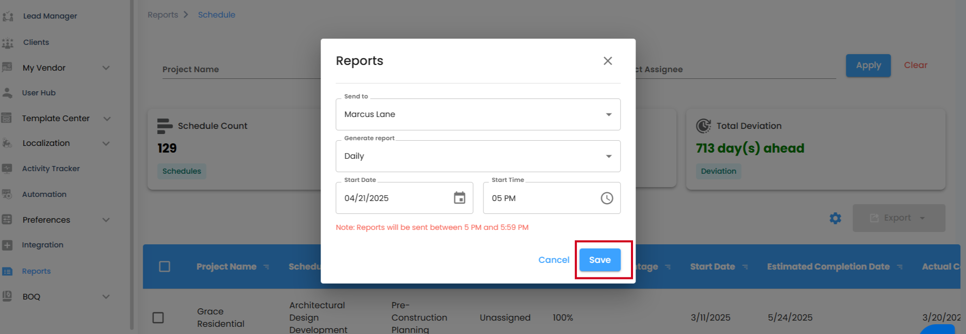Click the Automation sidebar icon
The height and width of the screenshot is (334, 966).
[7, 194]
